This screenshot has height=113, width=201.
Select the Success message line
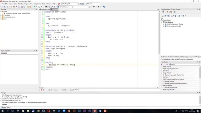[x=4, y=105]
